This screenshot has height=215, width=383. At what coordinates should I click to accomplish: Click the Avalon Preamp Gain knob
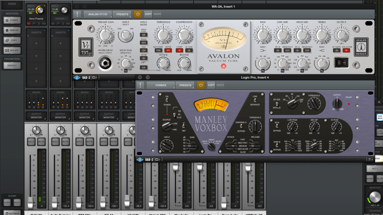coord(105,35)
